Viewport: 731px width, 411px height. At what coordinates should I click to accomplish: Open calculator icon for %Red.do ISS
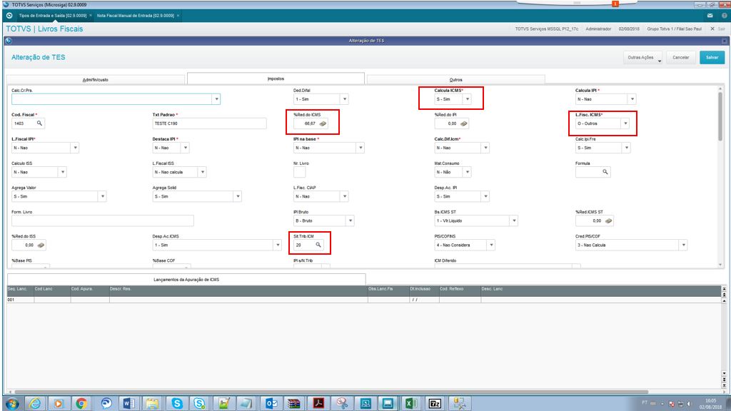click(x=41, y=245)
